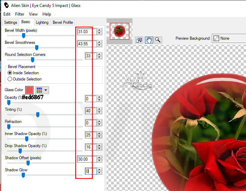Select the magnifier zoom tool
Image resolution: width=246 pixels, height=191 pixels.
(158, 40)
